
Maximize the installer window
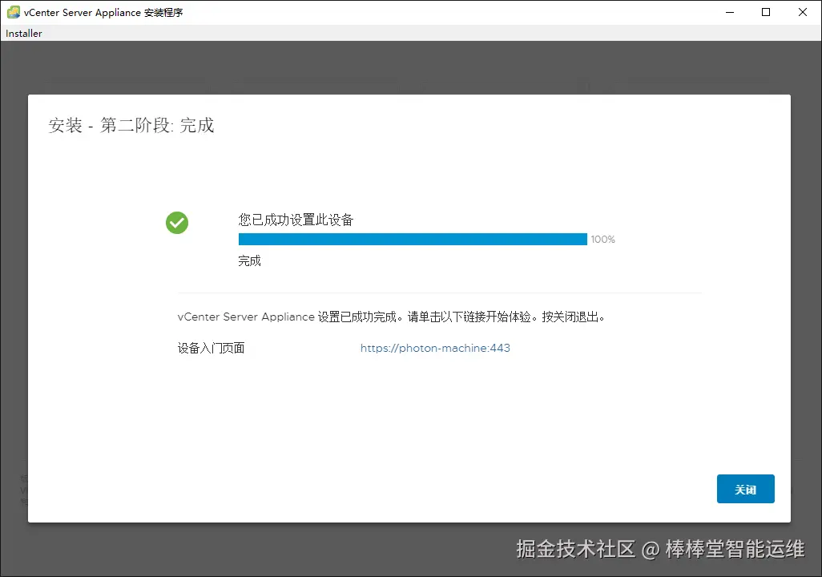click(766, 12)
